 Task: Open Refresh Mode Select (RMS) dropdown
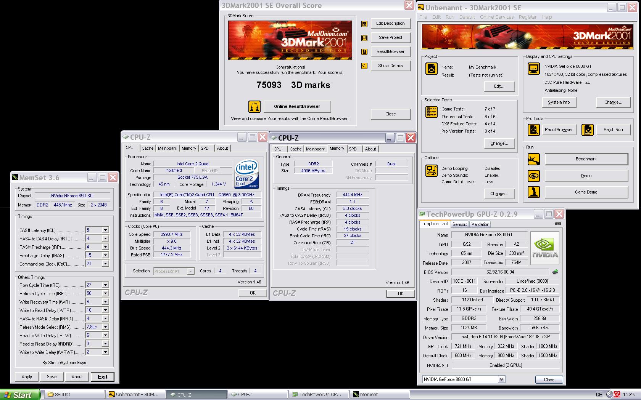105,327
